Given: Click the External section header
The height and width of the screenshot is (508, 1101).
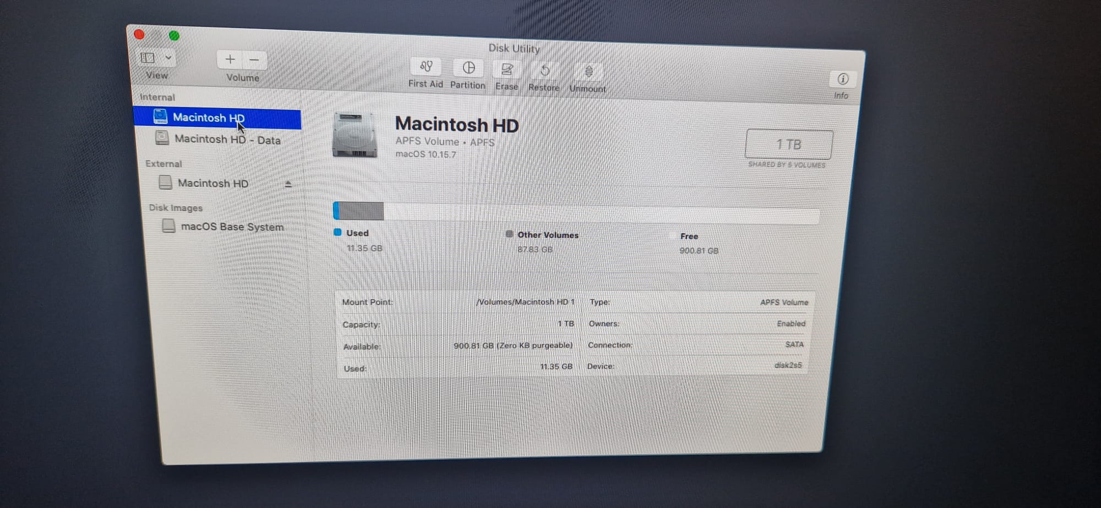Looking at the screenshot, I should pos(163,163).
